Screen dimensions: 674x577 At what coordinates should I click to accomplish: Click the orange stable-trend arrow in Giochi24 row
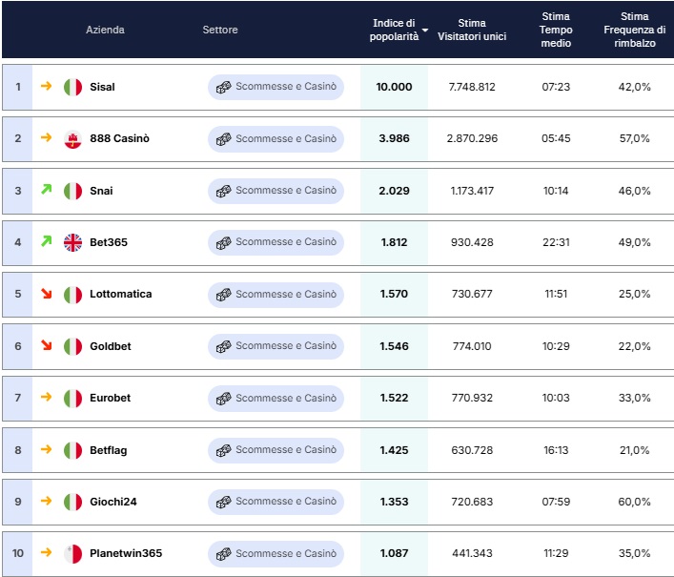pos(46,501)
